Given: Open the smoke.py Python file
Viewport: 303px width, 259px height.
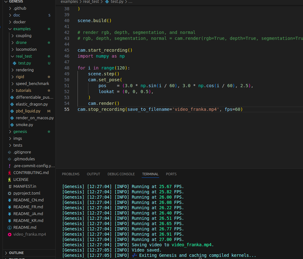Looking at the screenshot, I should [24, 125].
